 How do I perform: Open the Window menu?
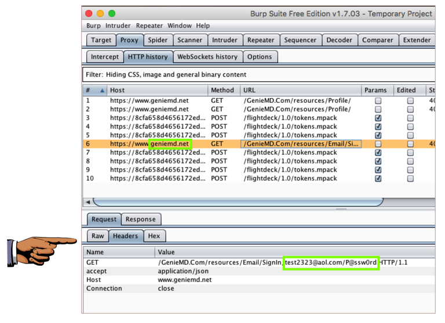180,26
